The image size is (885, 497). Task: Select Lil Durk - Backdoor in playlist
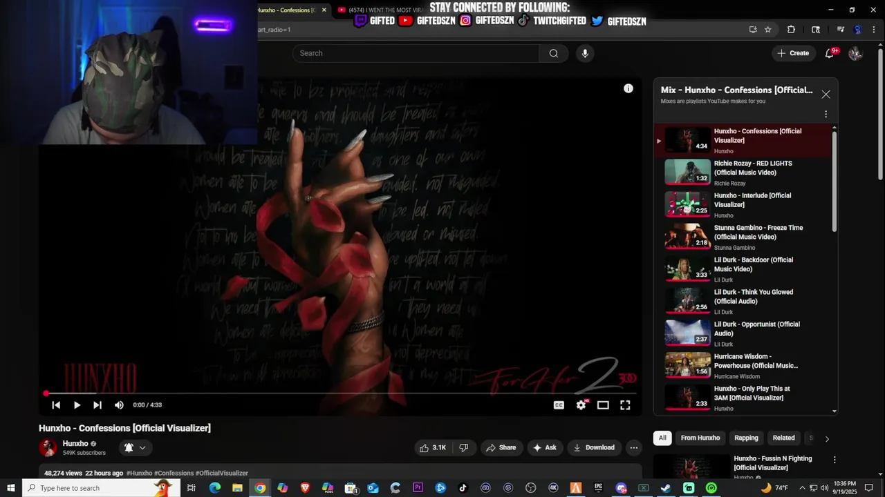click(743, 269)
